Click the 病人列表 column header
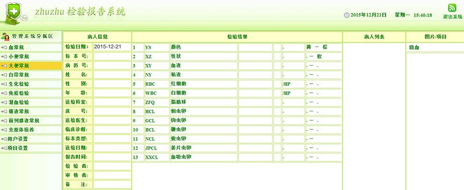 [x=374, y=37]
